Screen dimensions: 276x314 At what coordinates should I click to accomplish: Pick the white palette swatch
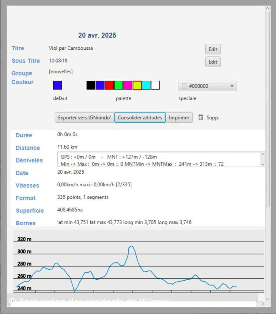155,85
